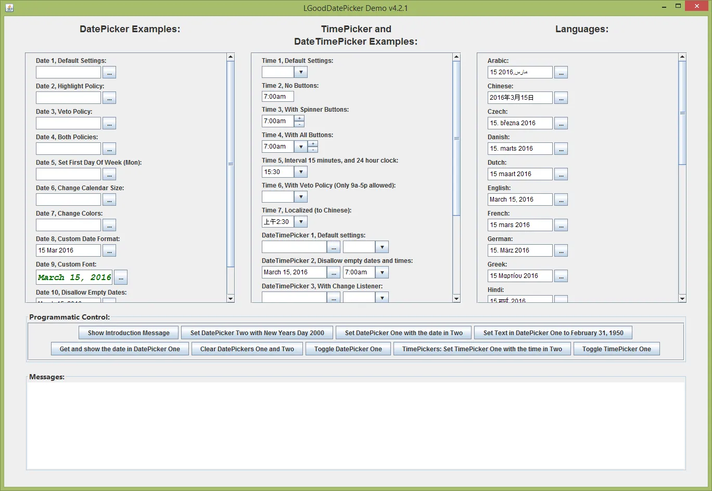
Task: Click the Java application icon in title bar
Action: pos(9,8)
